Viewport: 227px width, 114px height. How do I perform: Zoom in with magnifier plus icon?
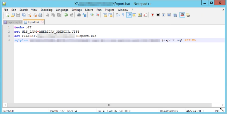(92, 15)
